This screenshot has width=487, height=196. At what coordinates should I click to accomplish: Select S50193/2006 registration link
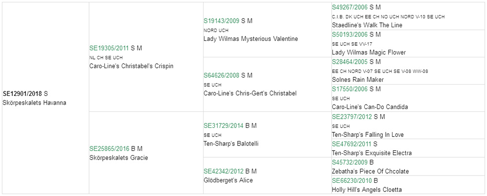[350, 35]
